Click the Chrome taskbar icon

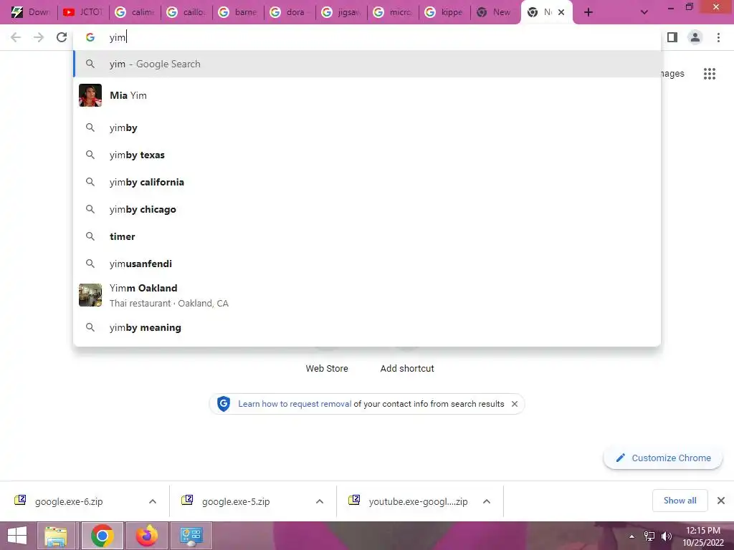pos(102,536)
